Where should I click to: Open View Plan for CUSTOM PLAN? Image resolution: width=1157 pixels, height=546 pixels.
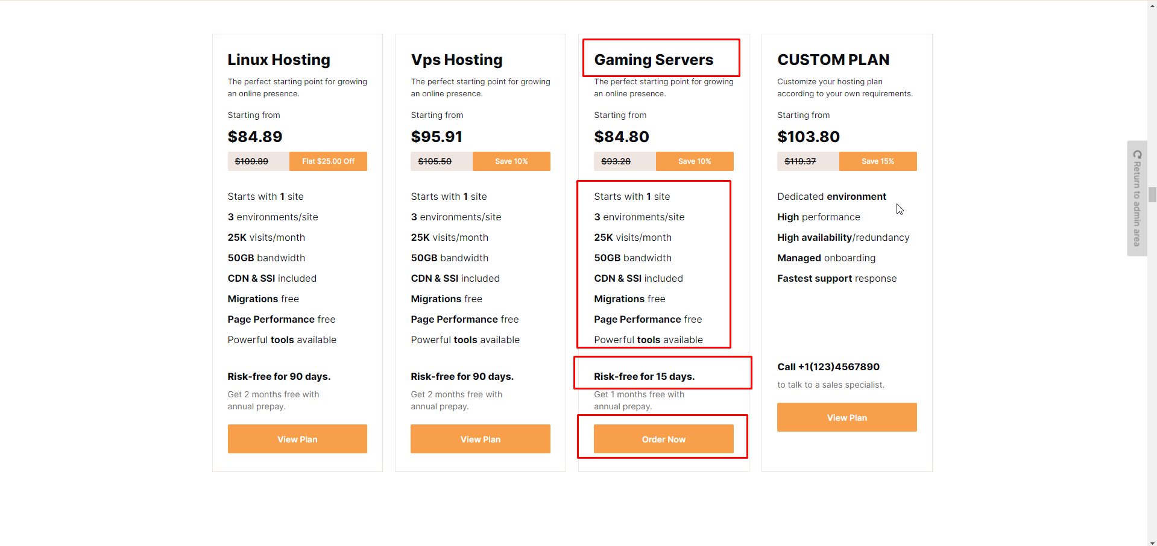846,417
